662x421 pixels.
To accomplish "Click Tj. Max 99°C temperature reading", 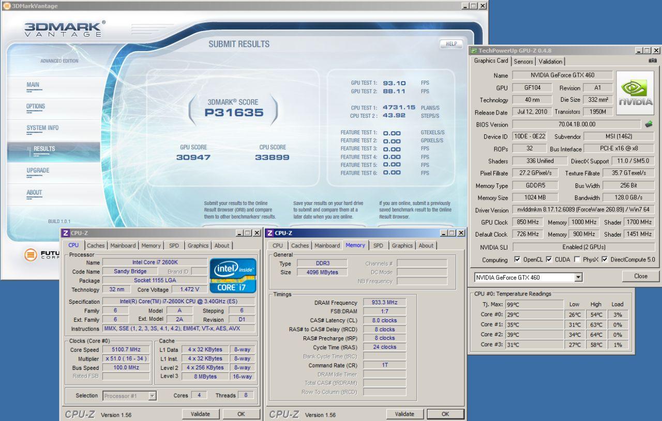I will click(534, 305).
